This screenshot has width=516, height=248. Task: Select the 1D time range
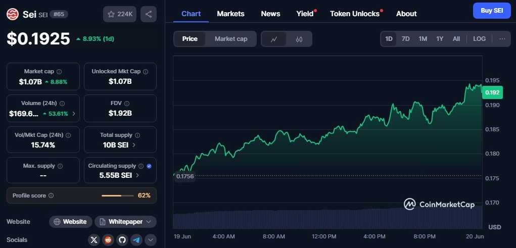389,39
